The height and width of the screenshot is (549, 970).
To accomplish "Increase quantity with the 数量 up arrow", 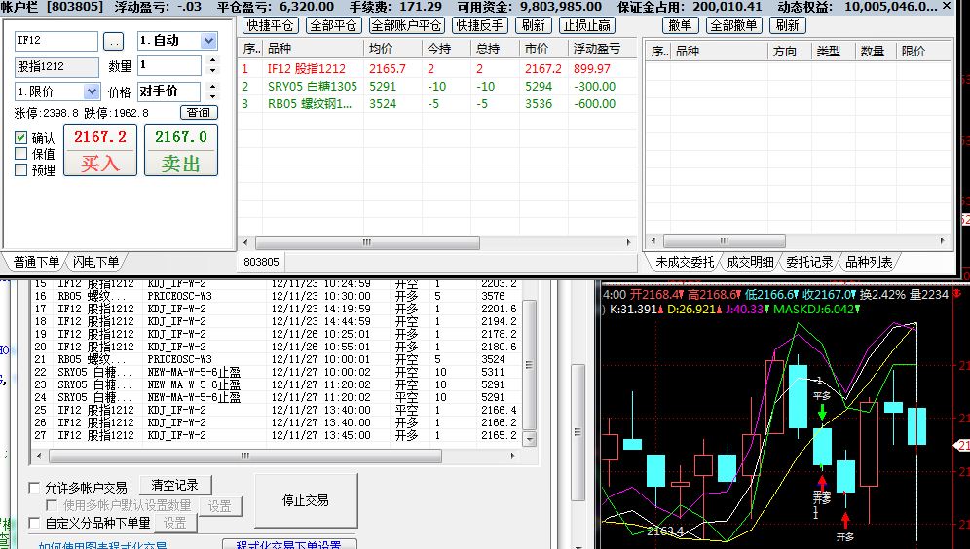I will 213,61.
